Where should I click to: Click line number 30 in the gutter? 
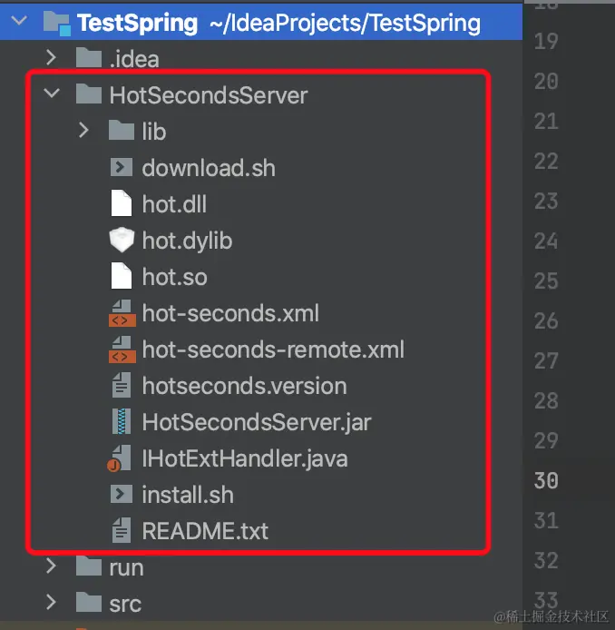point(546,479)
